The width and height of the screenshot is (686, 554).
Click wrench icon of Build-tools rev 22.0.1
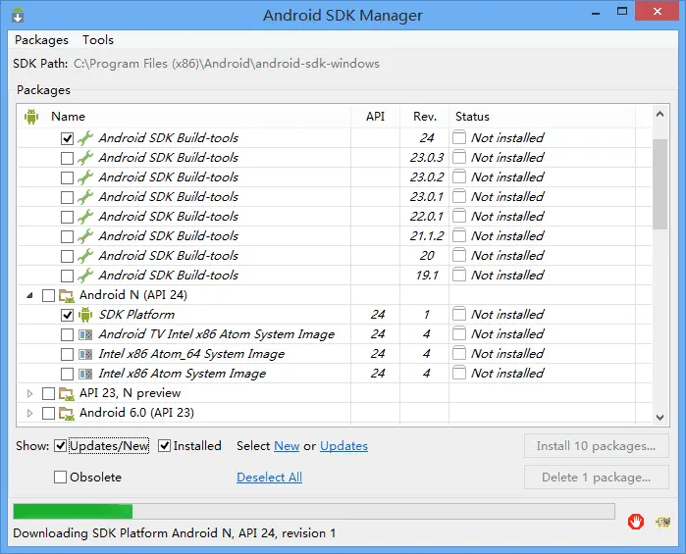point(85,217)
